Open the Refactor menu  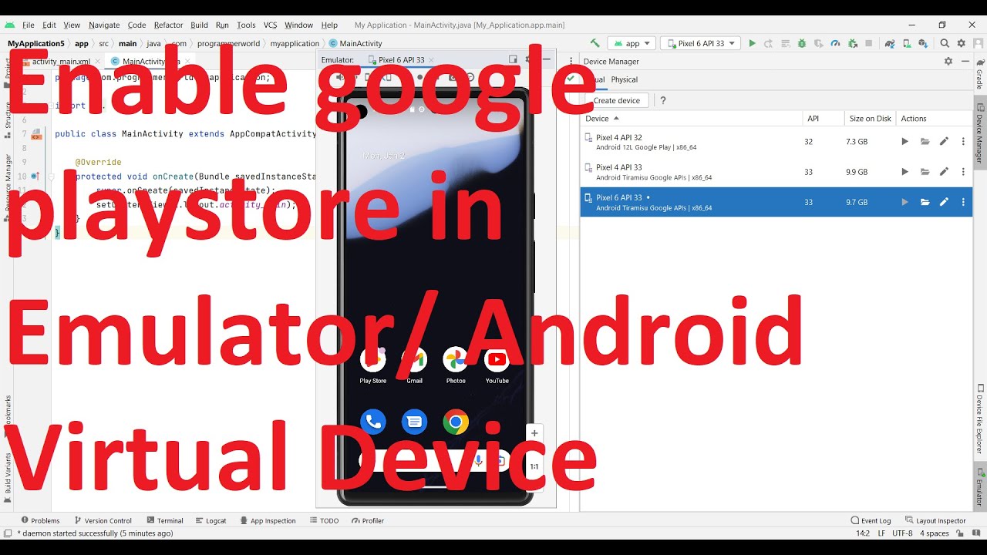tap(168, 25)
